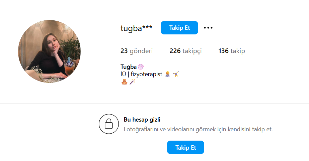Click the number 226 in follower count
Viewport: 309px width, 161px height.
pyautogui.click(x=175, y=51)
